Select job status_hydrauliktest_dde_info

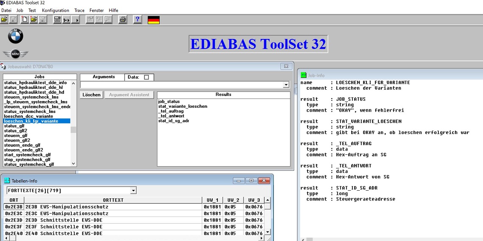pos(37,83)
